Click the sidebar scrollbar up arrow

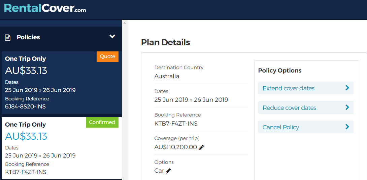tap(125, 23)
